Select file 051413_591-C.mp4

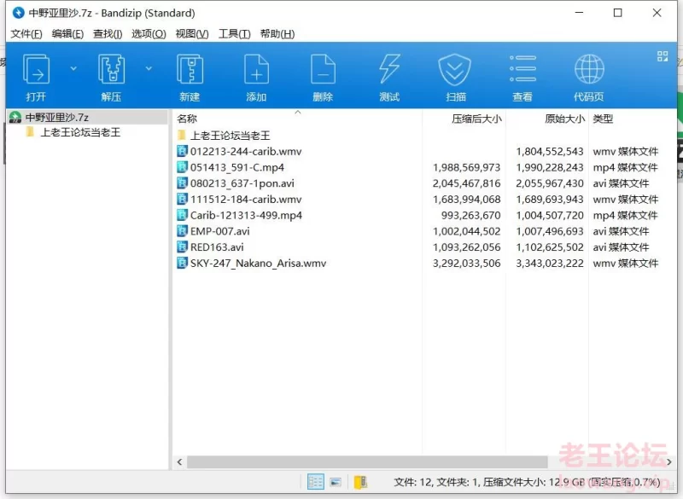click(x=237, y=167)
